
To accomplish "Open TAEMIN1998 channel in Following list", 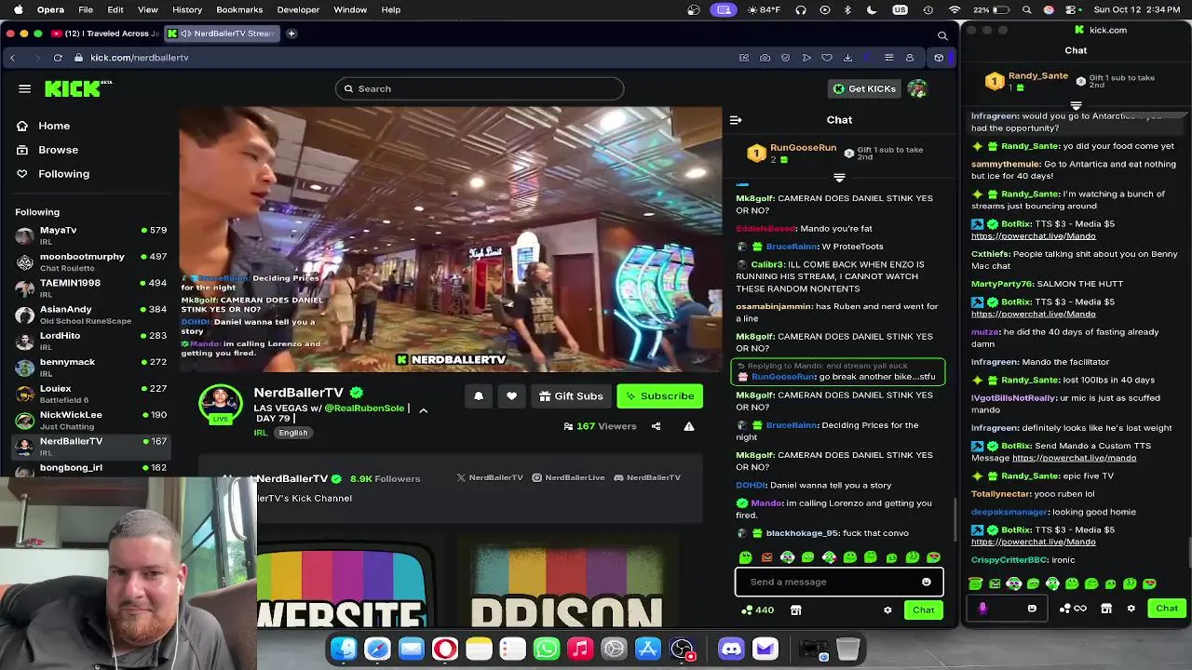I will point(89,288).
